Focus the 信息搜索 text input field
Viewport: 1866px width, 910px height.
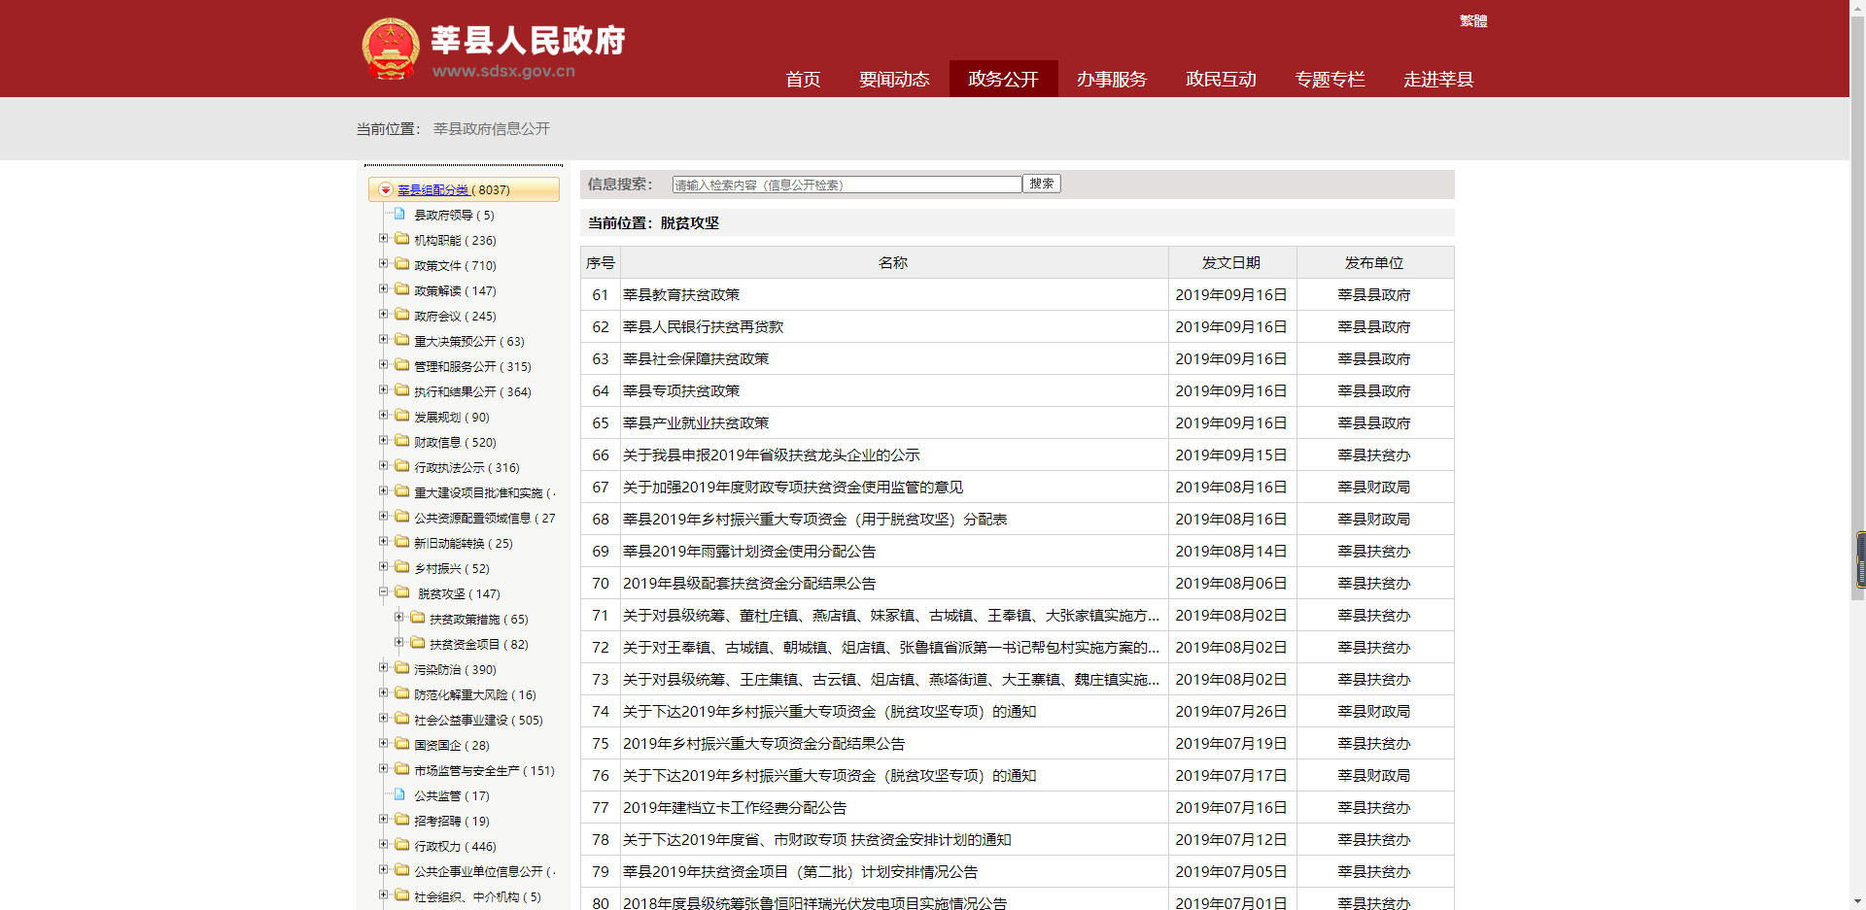click(x=847, y=185)
